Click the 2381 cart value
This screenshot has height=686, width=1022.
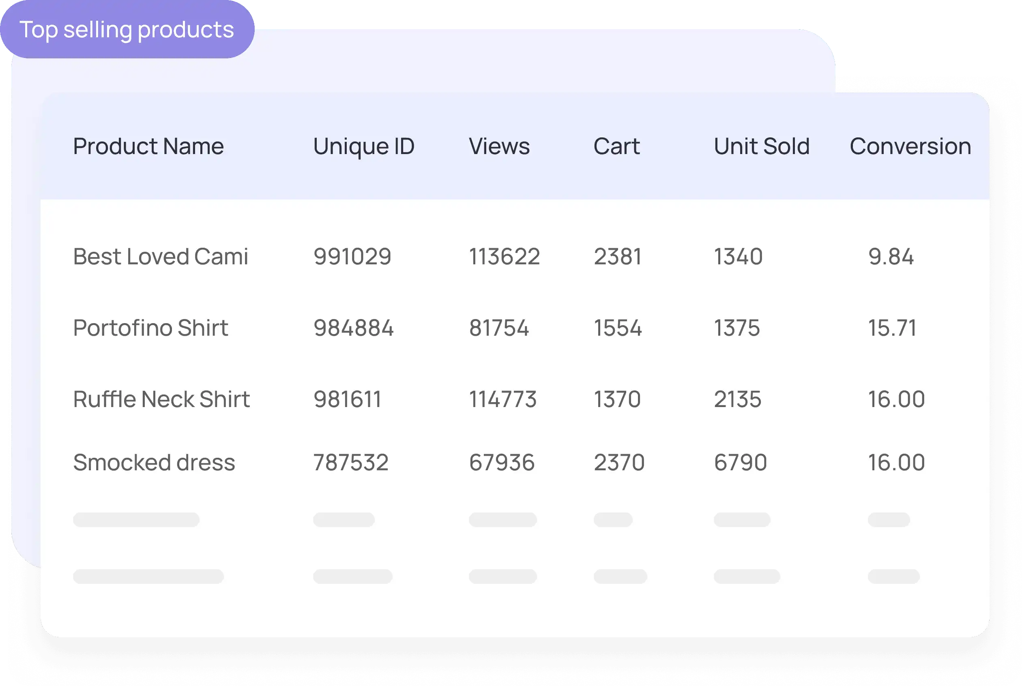(x=618, y=256)
